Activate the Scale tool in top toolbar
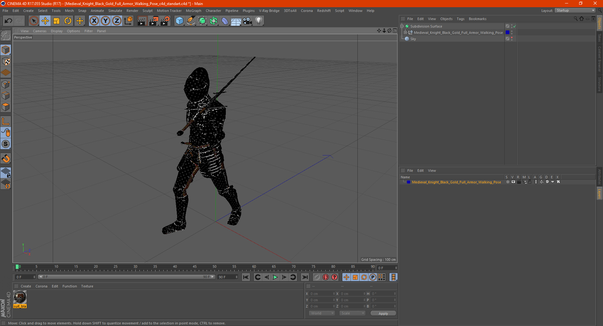 click(57, 21)
